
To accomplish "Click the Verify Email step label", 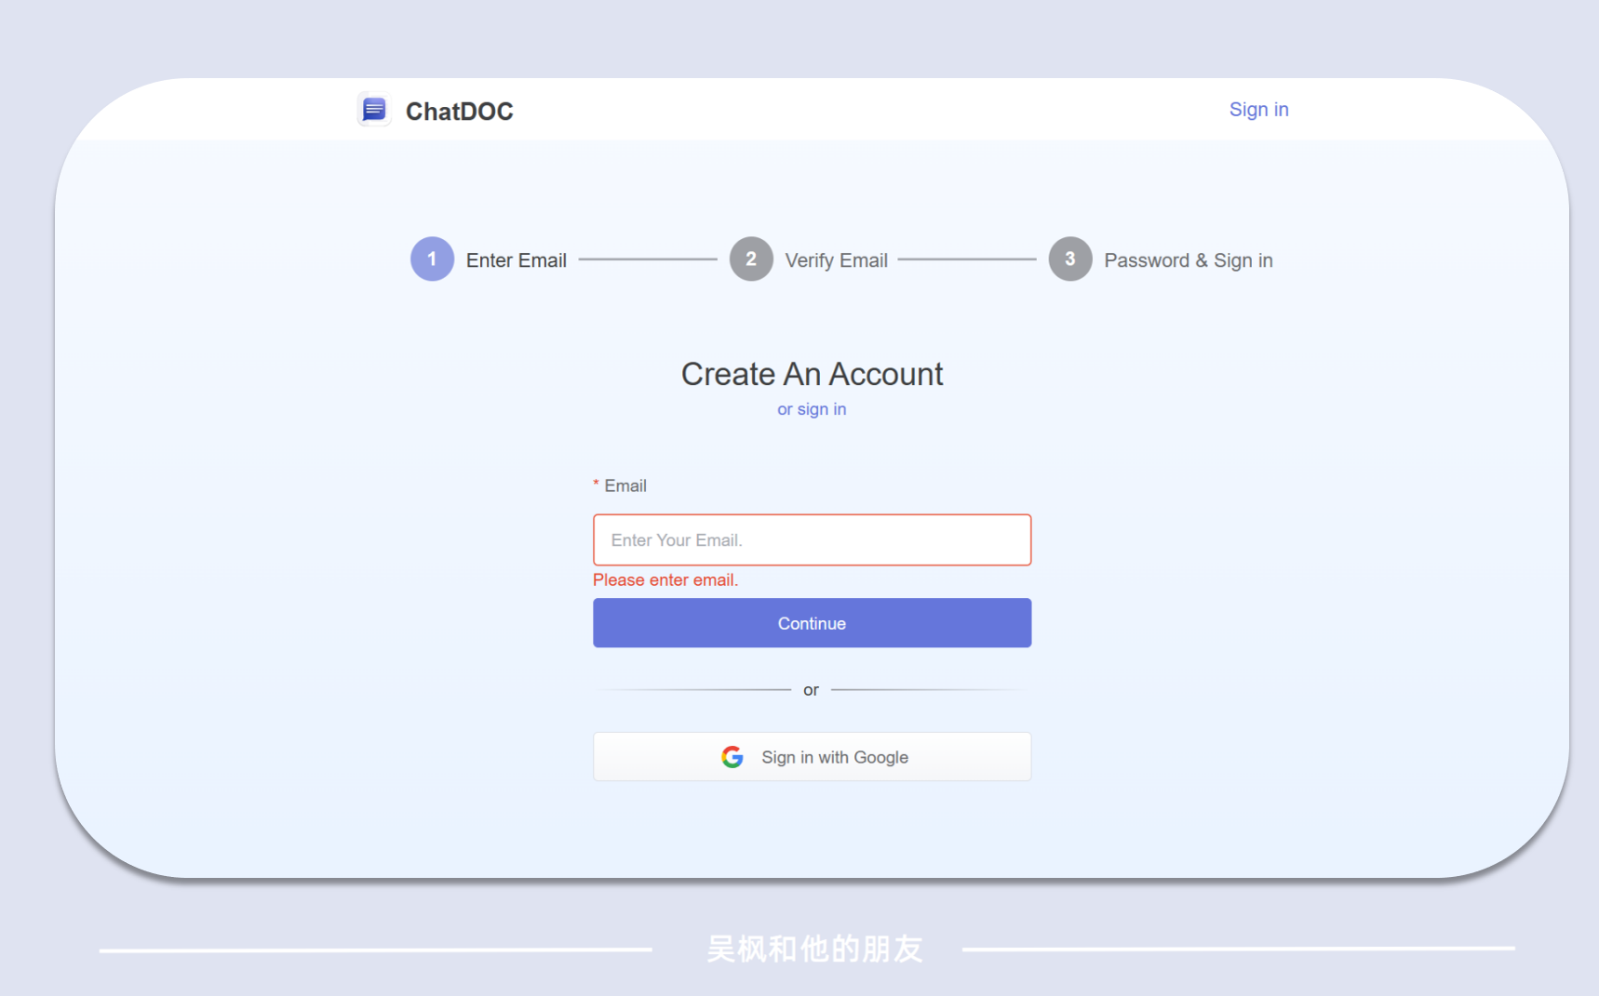I will 836,260.
